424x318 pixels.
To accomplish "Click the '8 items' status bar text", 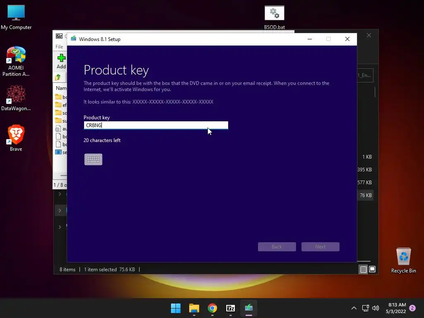I will coord(67,269).
